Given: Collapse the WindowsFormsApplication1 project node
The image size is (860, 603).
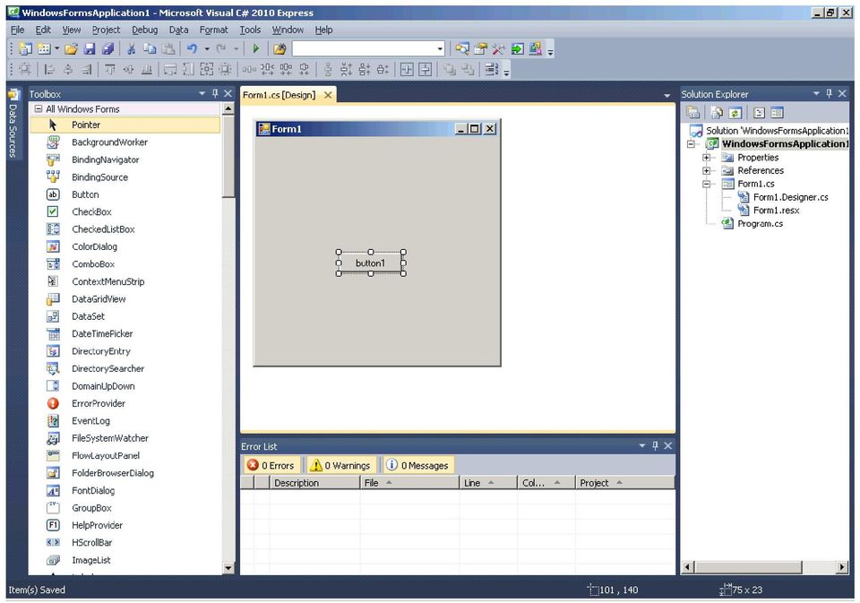Looking at the screenshot, I should coord(691,143).
